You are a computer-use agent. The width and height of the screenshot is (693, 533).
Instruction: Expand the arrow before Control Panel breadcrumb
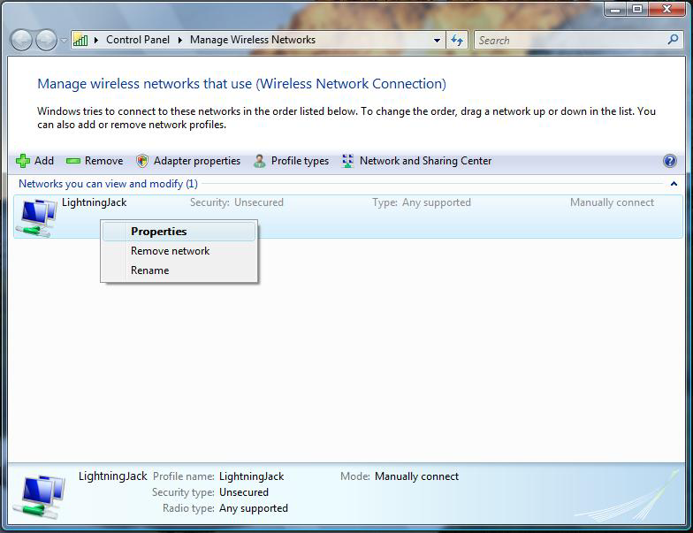[95, 41]
